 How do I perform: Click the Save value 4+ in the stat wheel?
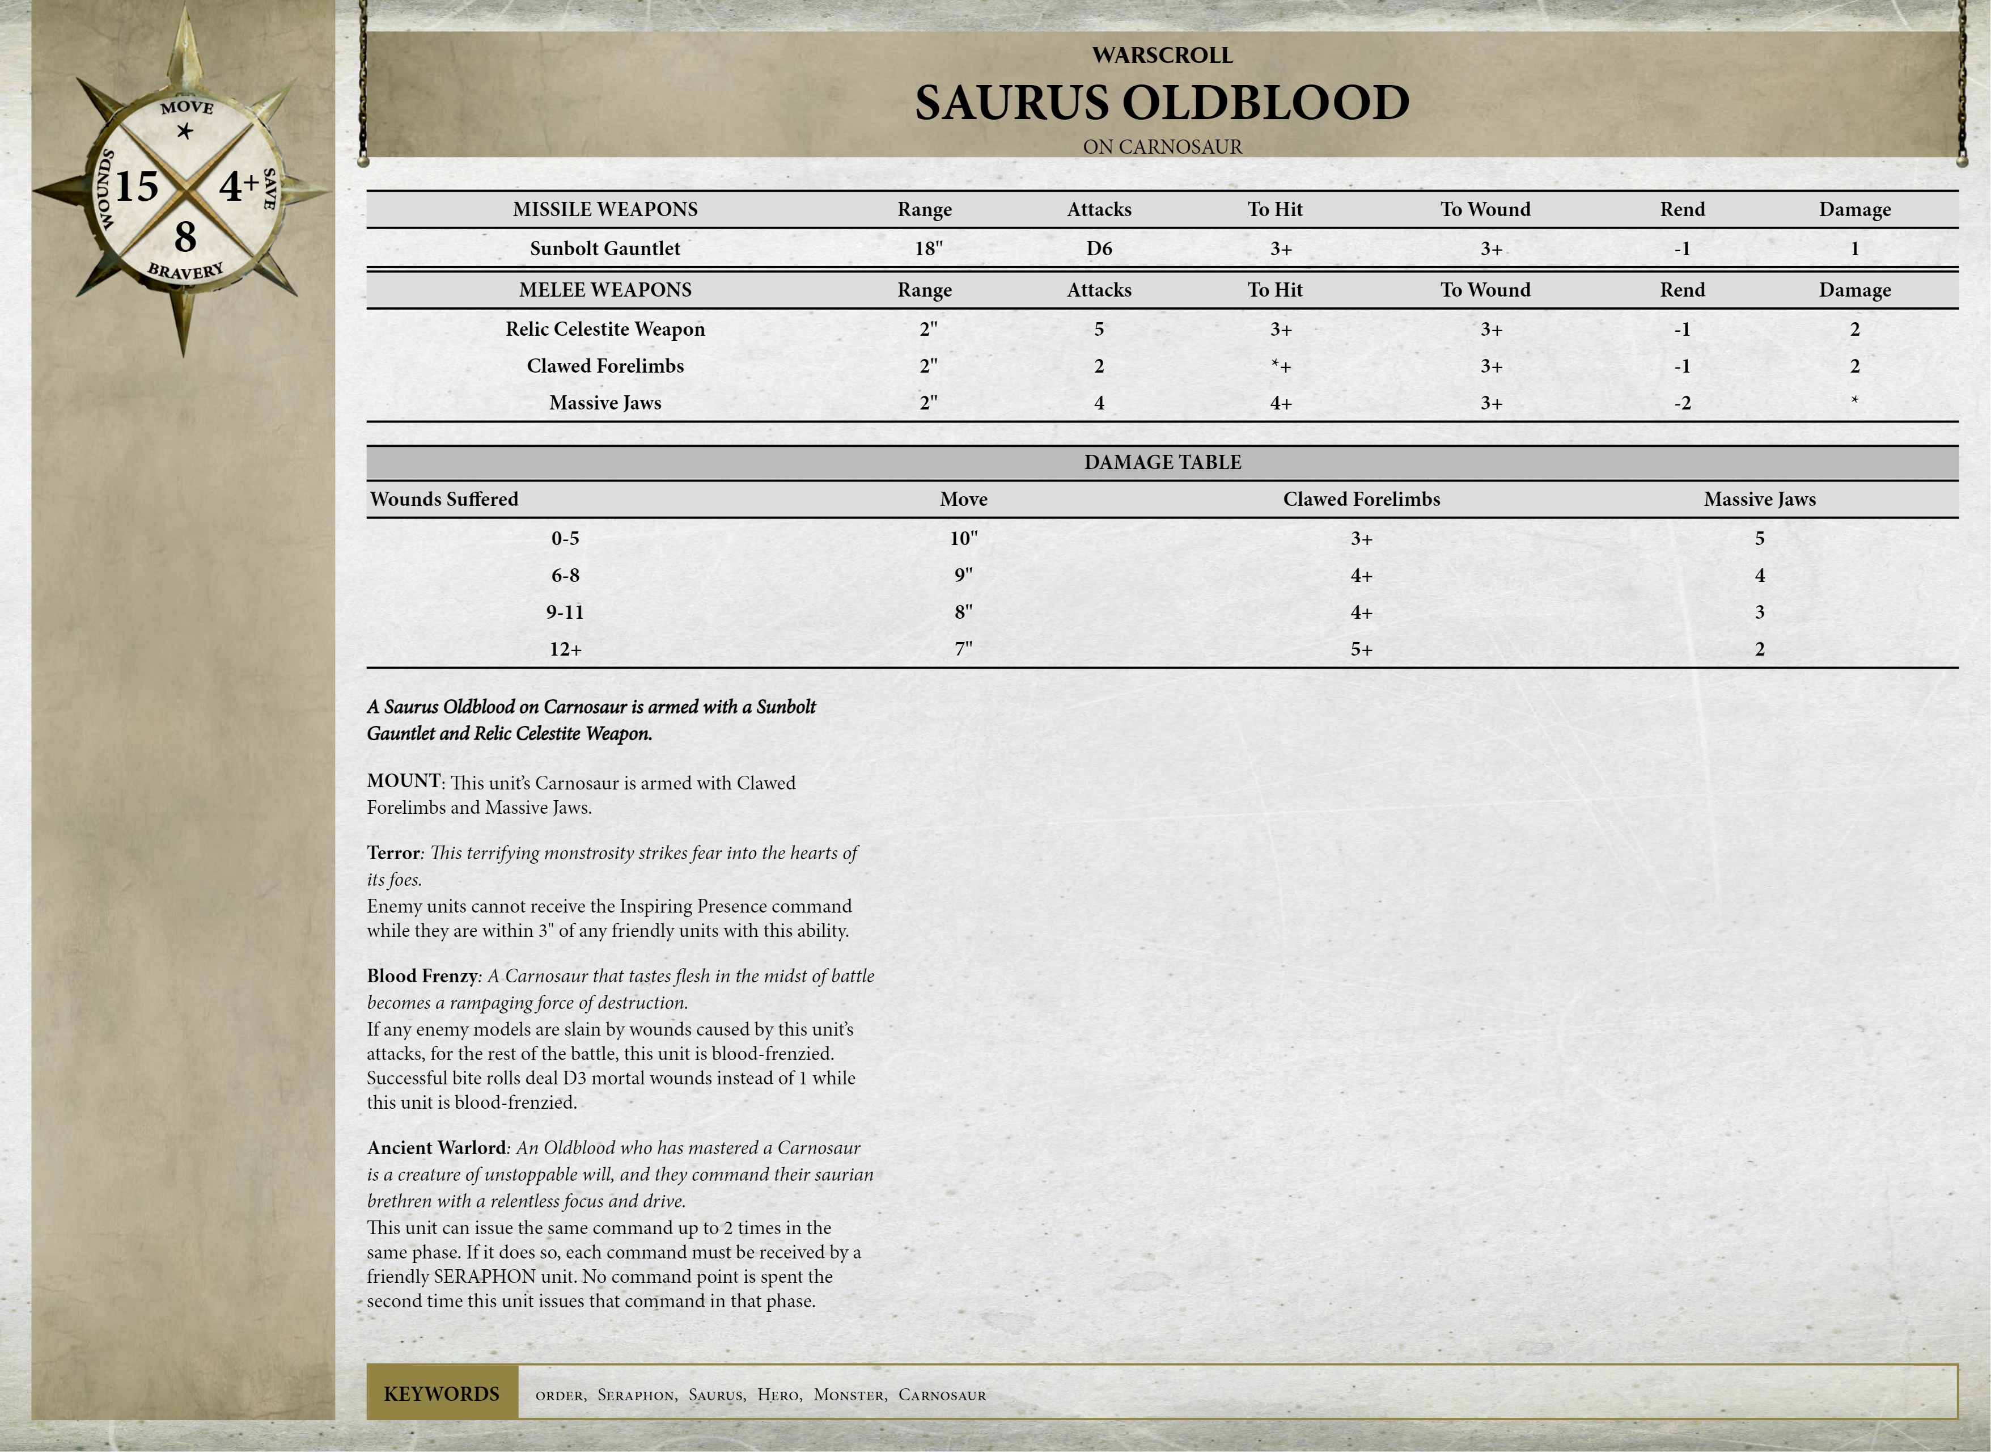pos(238,185)
